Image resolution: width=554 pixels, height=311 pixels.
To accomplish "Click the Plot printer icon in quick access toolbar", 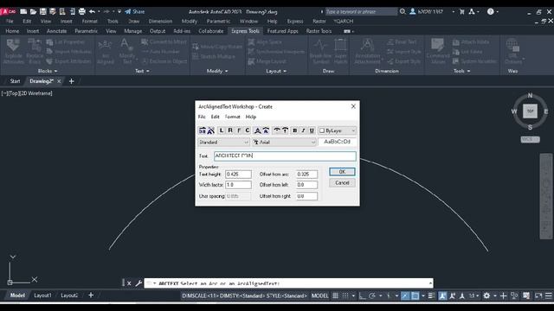I will [x=82, y=11].
